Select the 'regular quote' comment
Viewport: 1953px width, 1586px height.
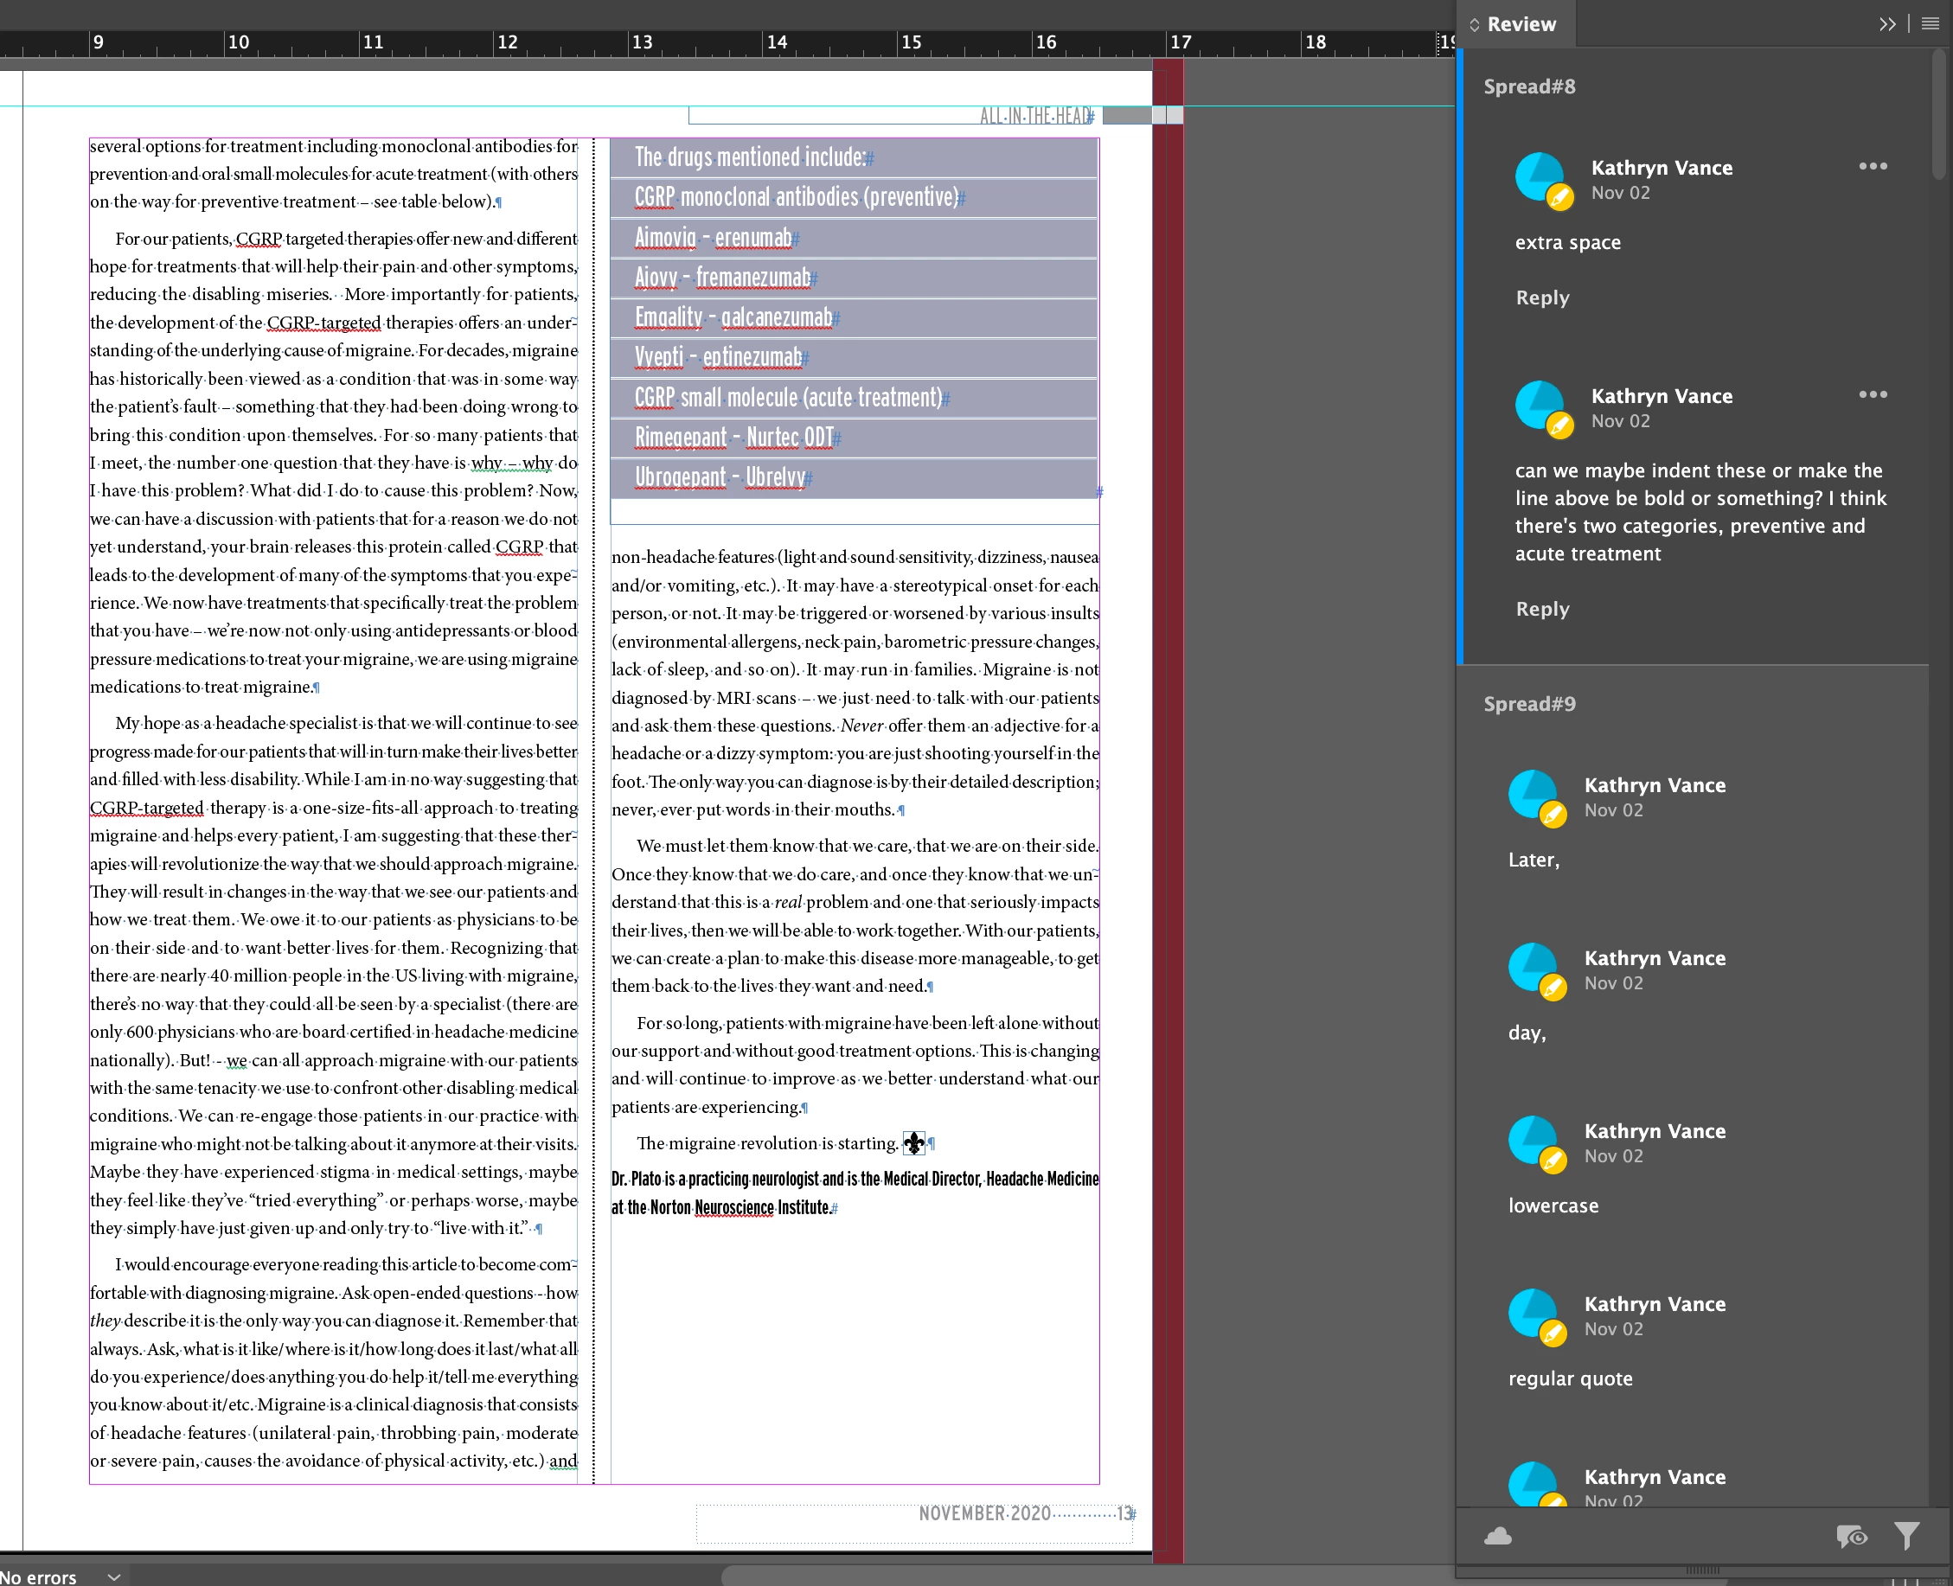tap(1569, 1378)
